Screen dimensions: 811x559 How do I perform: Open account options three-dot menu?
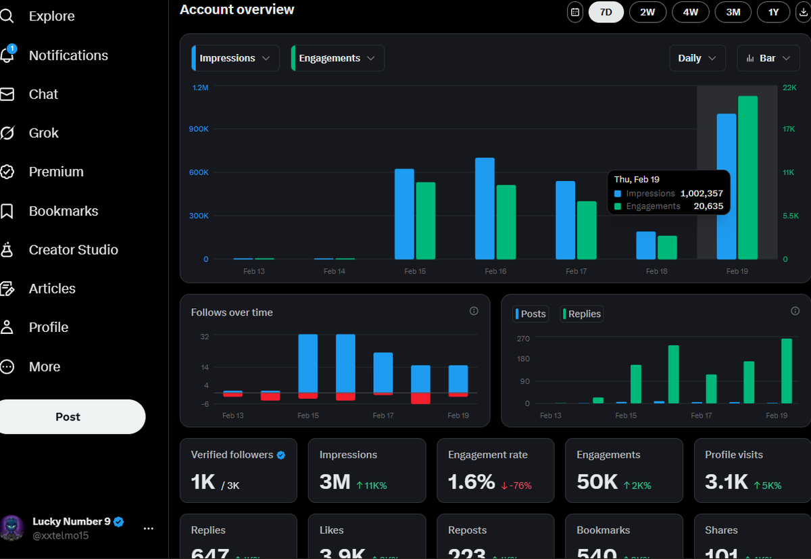click(x=149, y=528)
